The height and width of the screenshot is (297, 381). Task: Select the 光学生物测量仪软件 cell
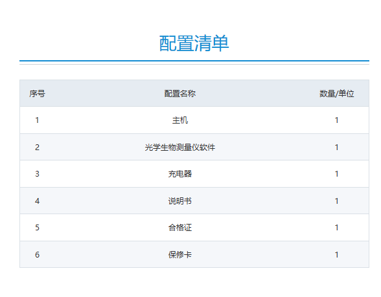180,148
